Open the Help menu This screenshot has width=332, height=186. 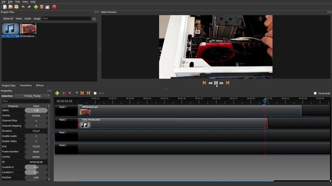pyautogui.click(x=33, y=2)
